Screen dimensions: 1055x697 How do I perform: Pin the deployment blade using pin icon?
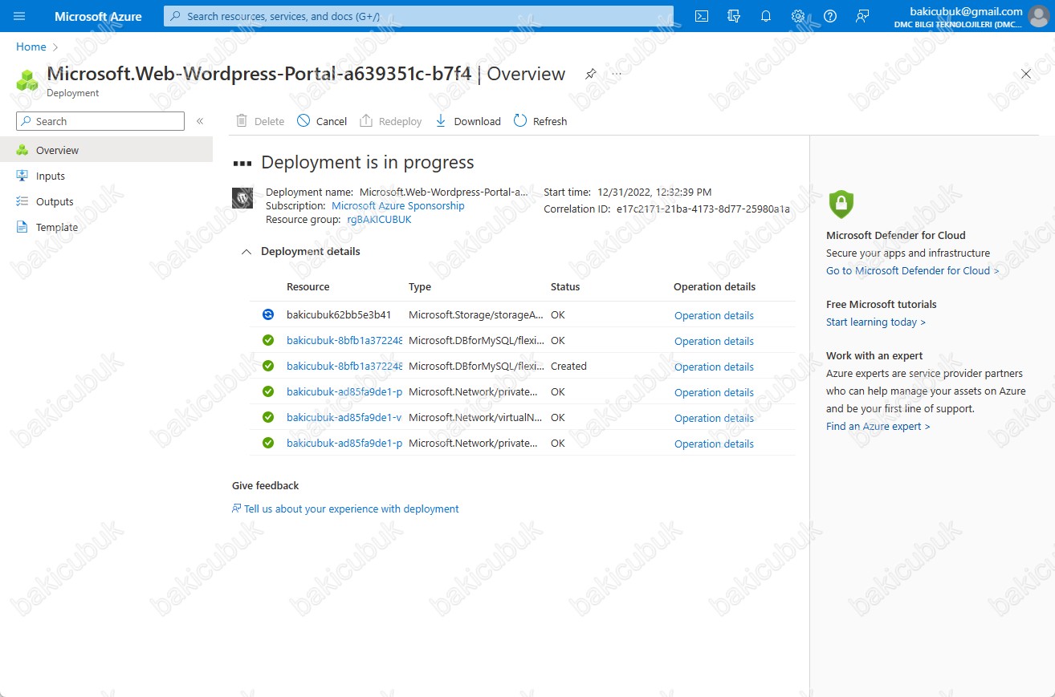pyautogui.click(x=591, y=74)
